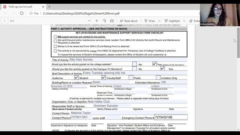Uncheck Yes for Campus TV Monitors
Image resolution: width=240 pixels, height=135 pixels.
pos(162,68)
